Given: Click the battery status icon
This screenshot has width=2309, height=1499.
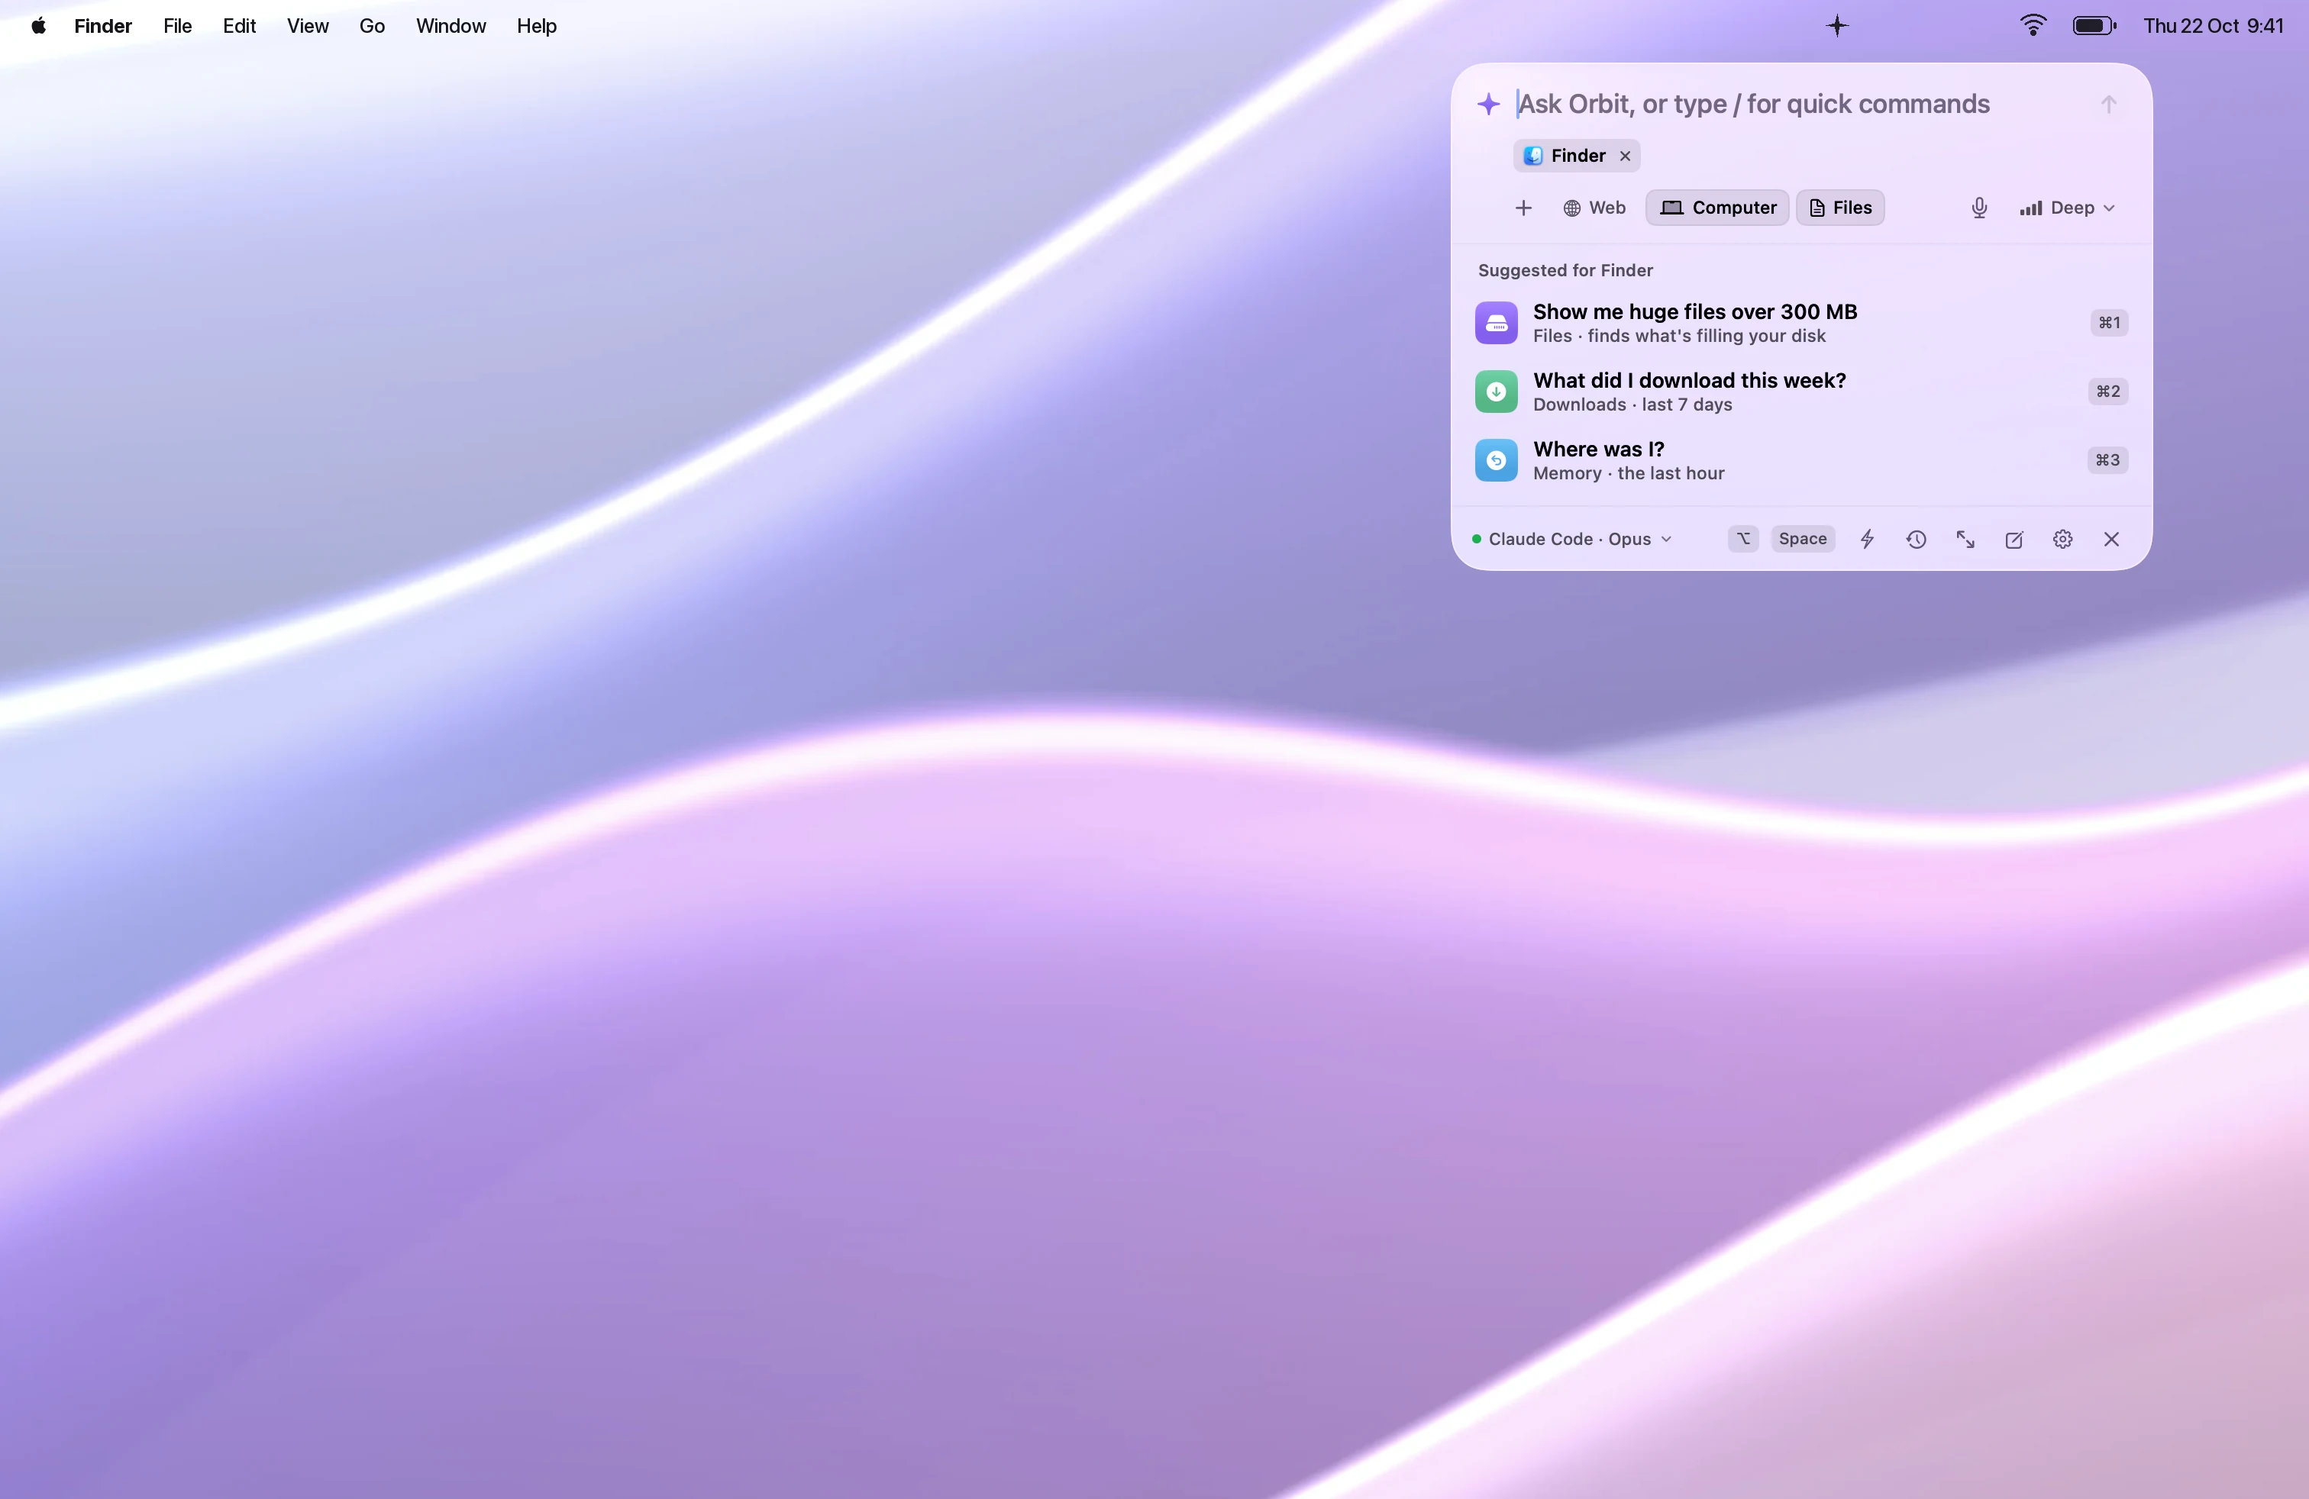Looking at the screenshot, I should coord(2094,26).
